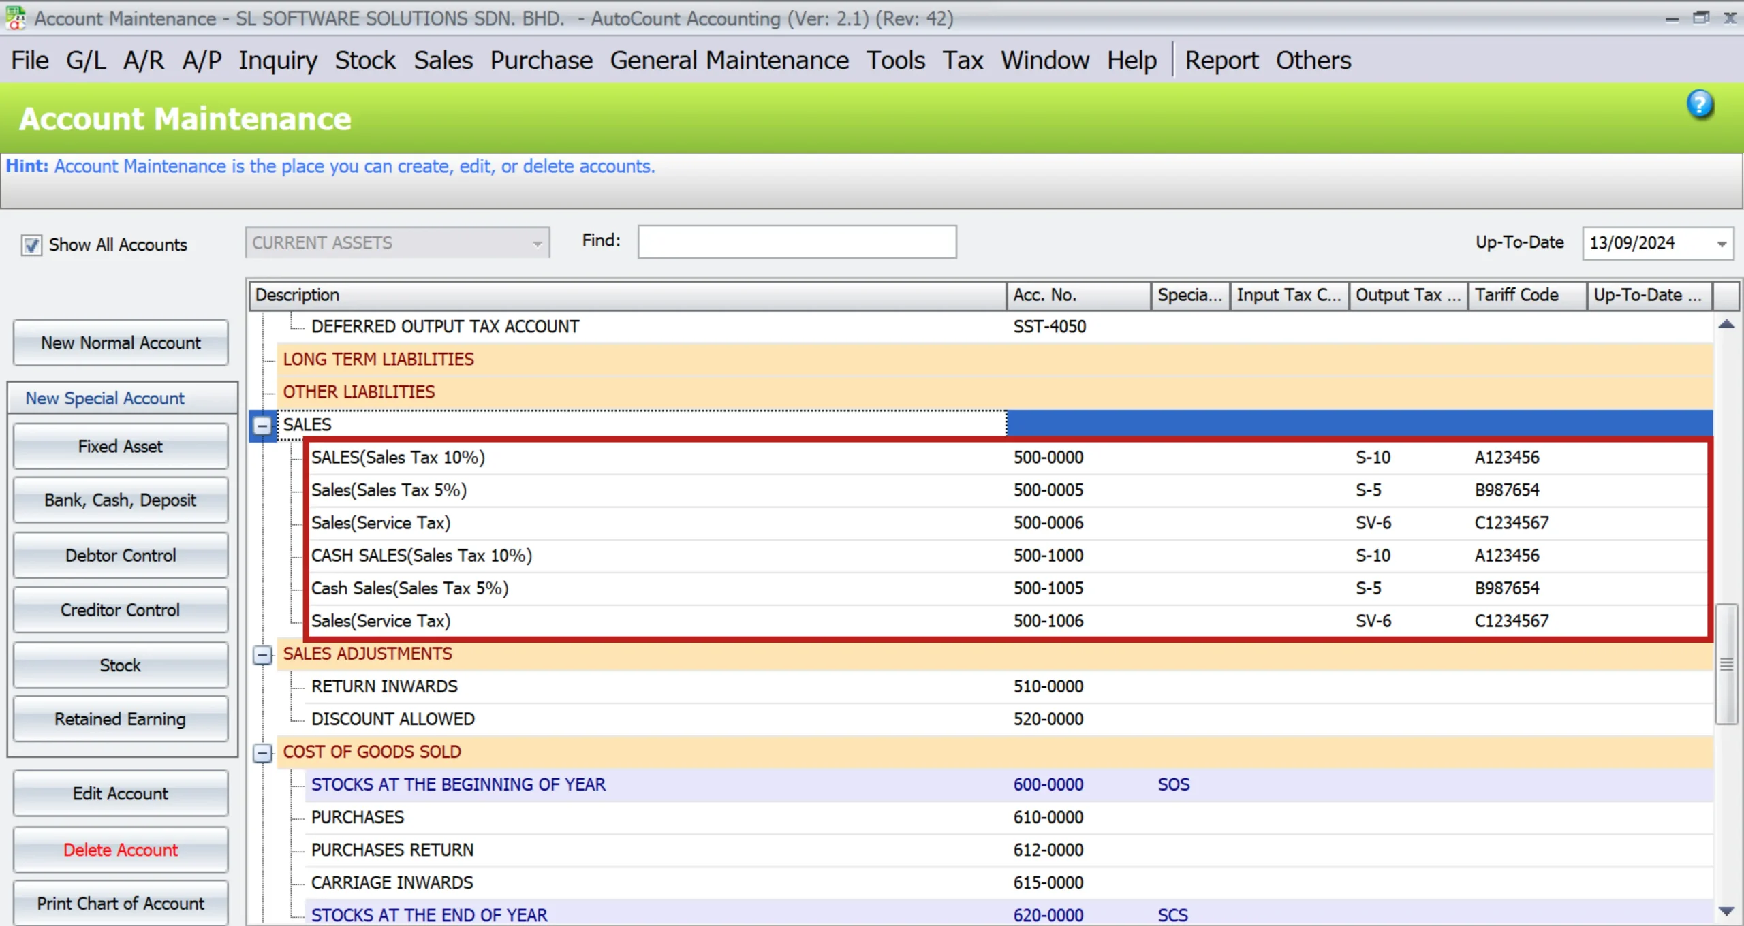The height and width of the screenshot is (926, 1744).
Task: Collapse the SALES ADJUSTMENTS section
Action: point(262,654)
